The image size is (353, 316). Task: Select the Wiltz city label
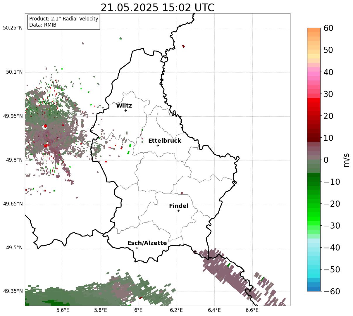coord(124,106)
